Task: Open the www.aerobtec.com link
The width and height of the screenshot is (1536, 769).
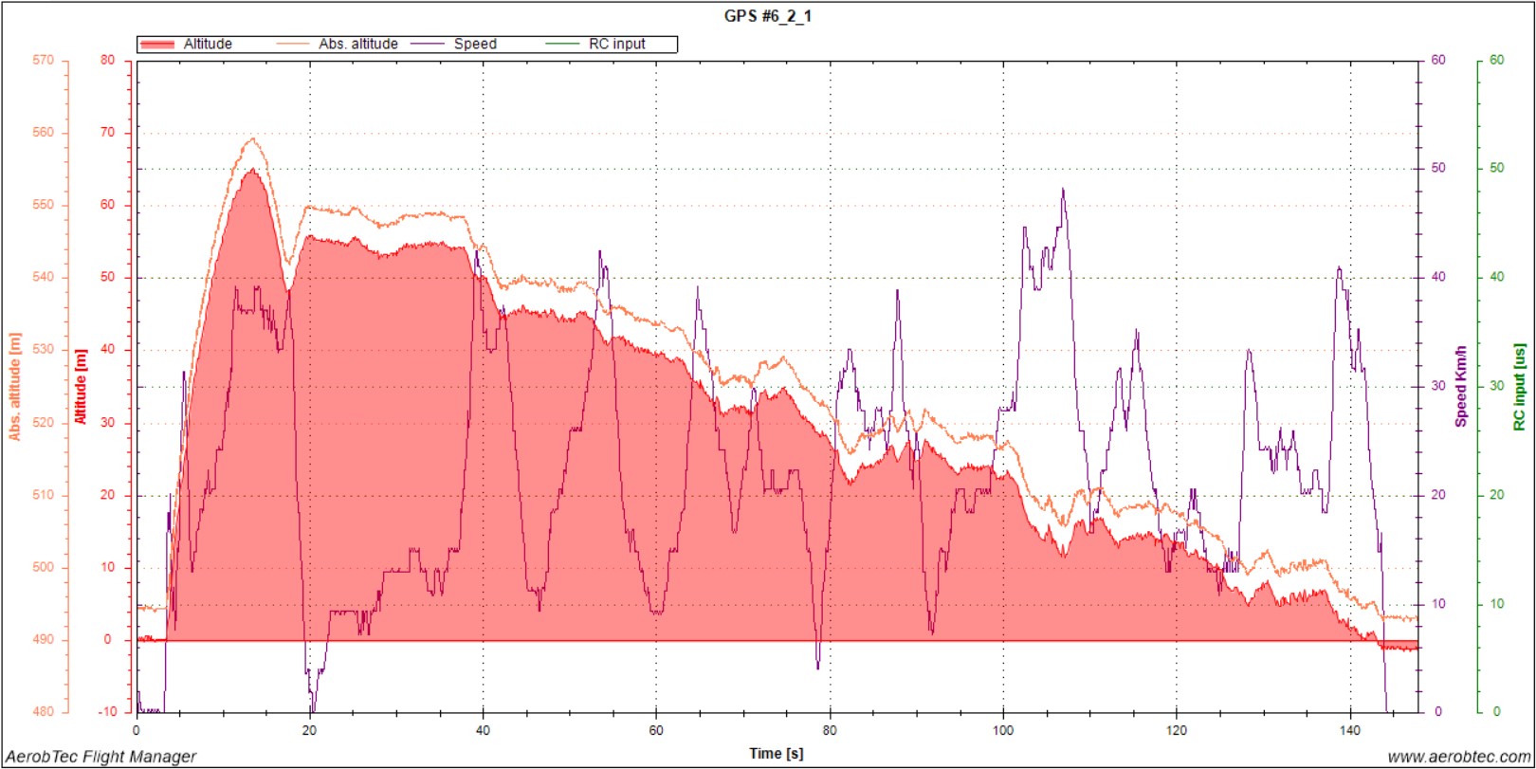Action: tap(1458, 757)
